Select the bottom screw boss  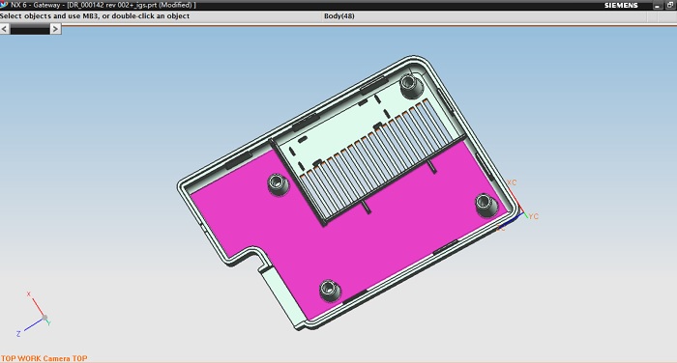coord(330,291)
